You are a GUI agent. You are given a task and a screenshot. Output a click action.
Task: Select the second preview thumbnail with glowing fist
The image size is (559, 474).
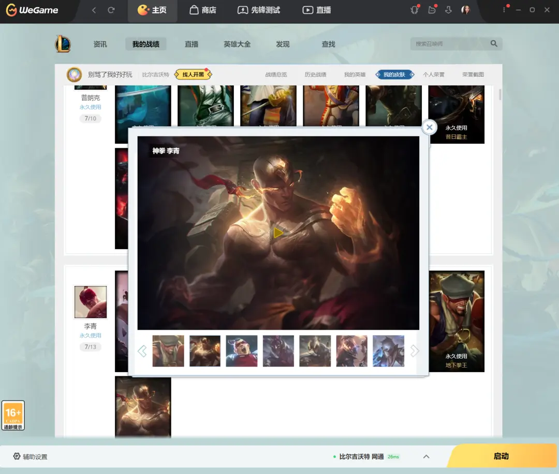(x=205, y=351)
